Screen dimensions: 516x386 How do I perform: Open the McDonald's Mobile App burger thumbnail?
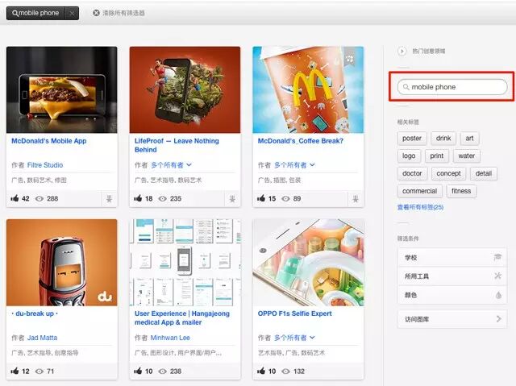tap(61, 89)
